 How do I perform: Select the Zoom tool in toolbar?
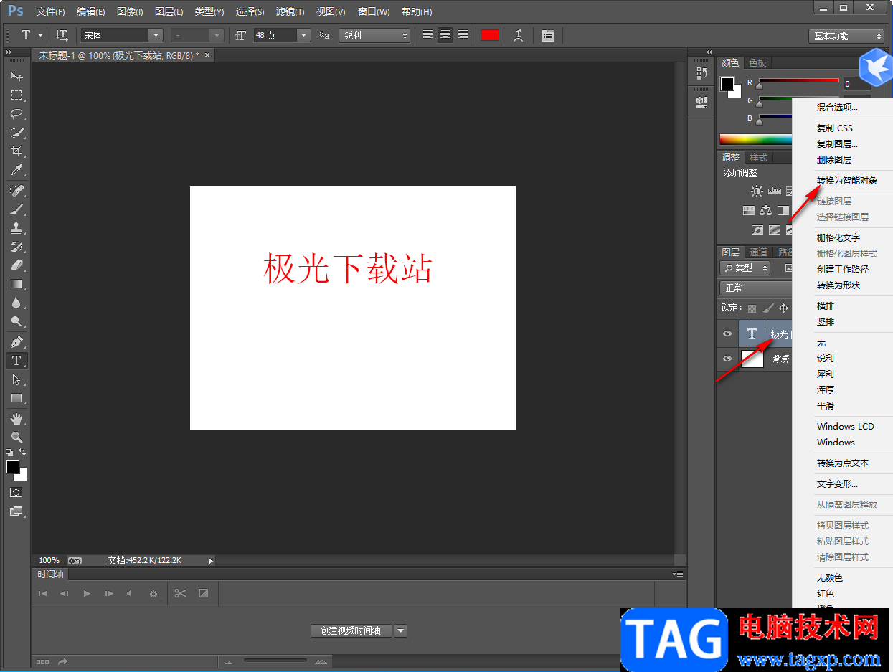point(16,437)
